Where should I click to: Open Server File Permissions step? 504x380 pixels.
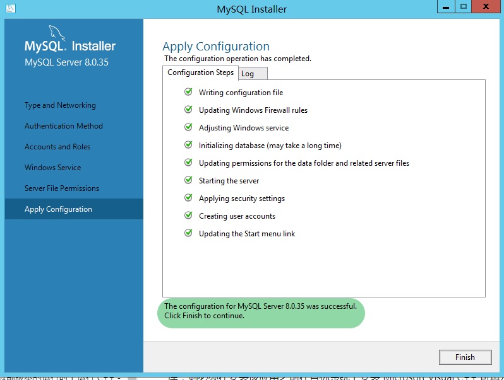(x=62, y=188)
